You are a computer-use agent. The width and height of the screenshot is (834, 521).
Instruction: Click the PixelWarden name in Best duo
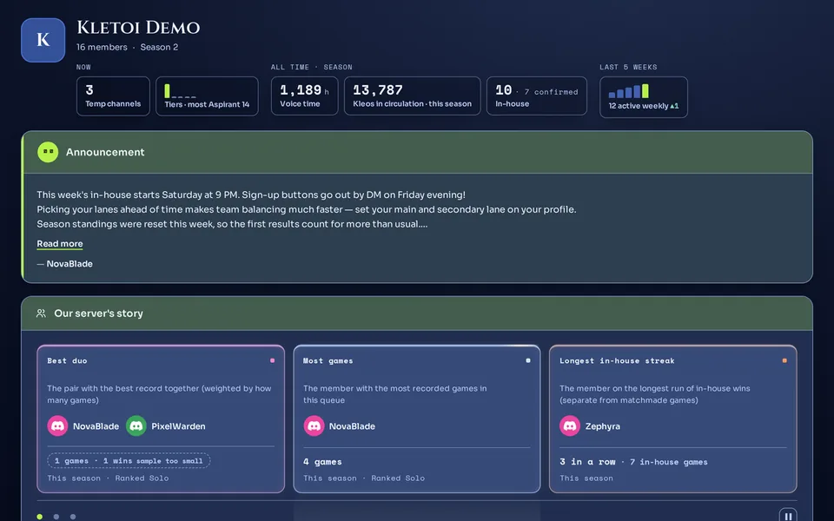pyautogui.click(x=178, y=426)
